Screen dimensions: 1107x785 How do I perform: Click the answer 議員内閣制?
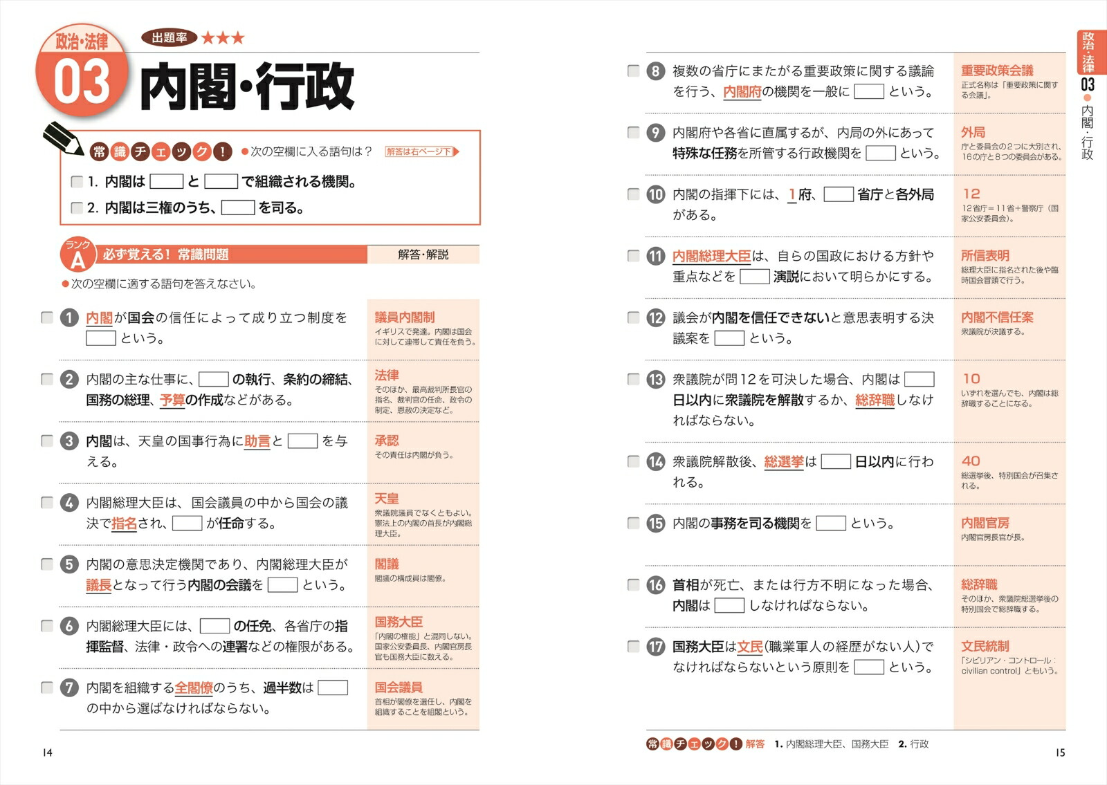tap(405, 317)
